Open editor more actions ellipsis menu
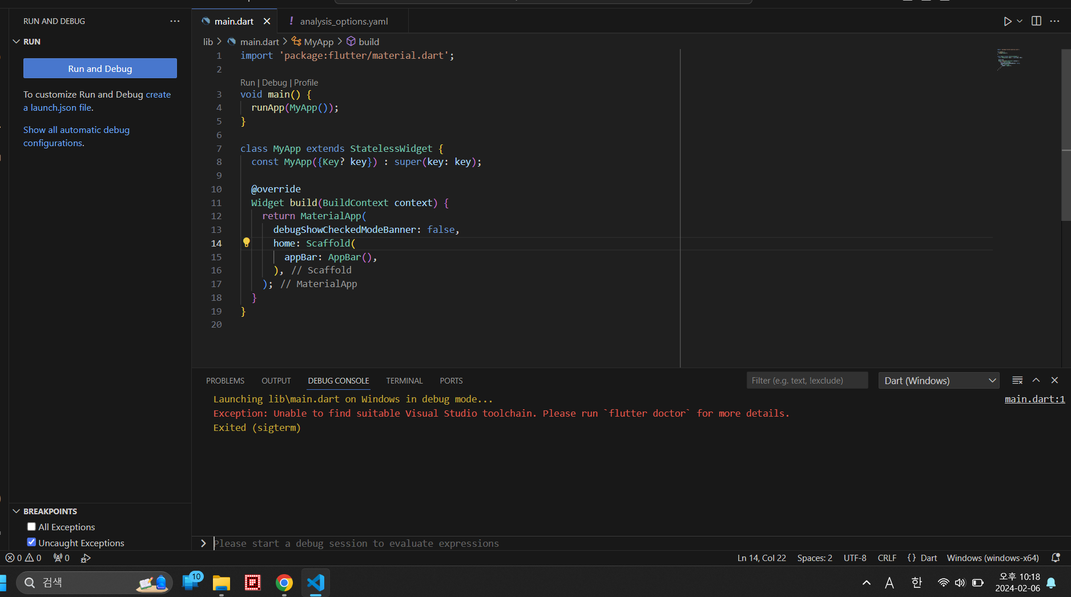Image resolution: width=1071 pixels, height=597 pixels. (x=1054, y=21)
